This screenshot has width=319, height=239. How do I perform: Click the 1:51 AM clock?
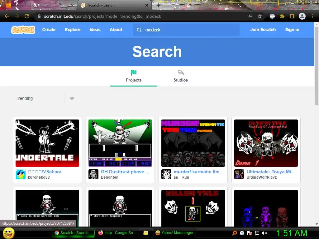point(292,233)
